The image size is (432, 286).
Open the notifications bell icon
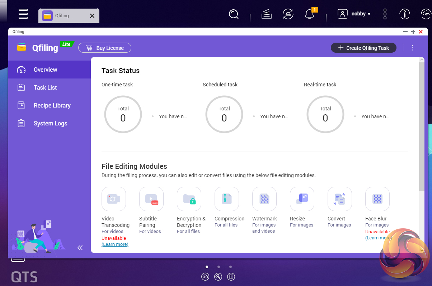coord(309,14)
